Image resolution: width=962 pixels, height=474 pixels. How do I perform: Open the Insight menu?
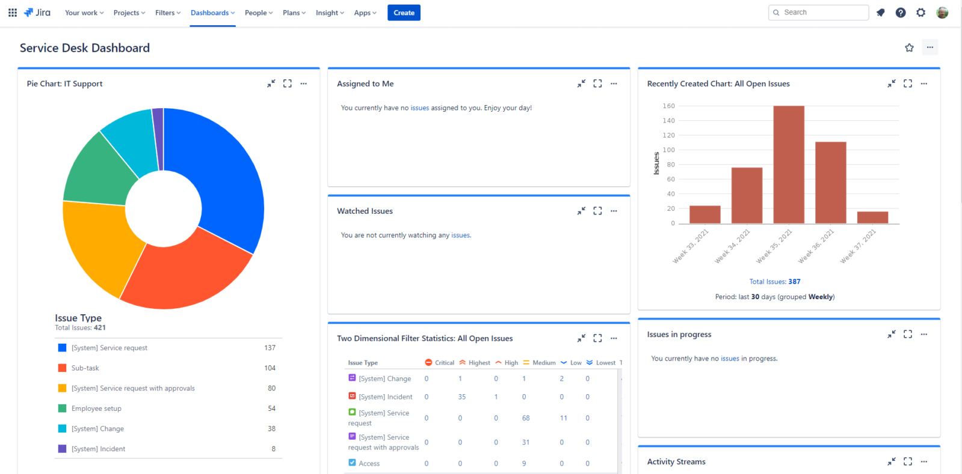(330, 13)
